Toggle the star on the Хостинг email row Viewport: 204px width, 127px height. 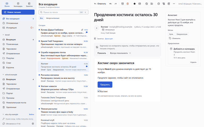click(87, 66)
